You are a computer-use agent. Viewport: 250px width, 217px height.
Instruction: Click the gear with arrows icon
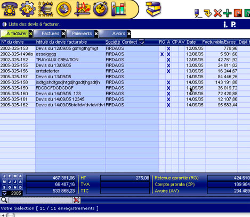27,9
